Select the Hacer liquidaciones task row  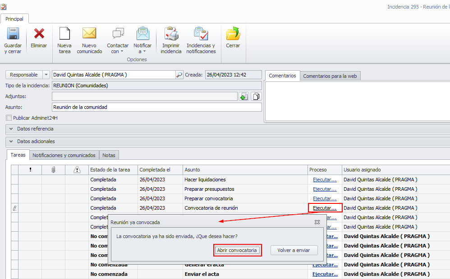(230, 180)
